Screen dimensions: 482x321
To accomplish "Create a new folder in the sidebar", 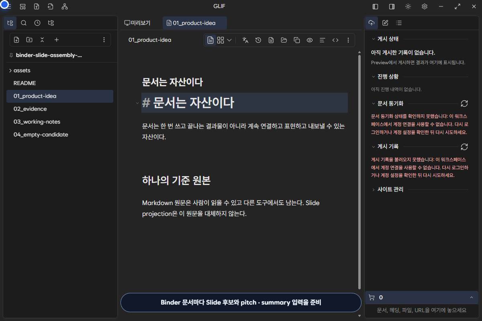I will coord(29,40).
